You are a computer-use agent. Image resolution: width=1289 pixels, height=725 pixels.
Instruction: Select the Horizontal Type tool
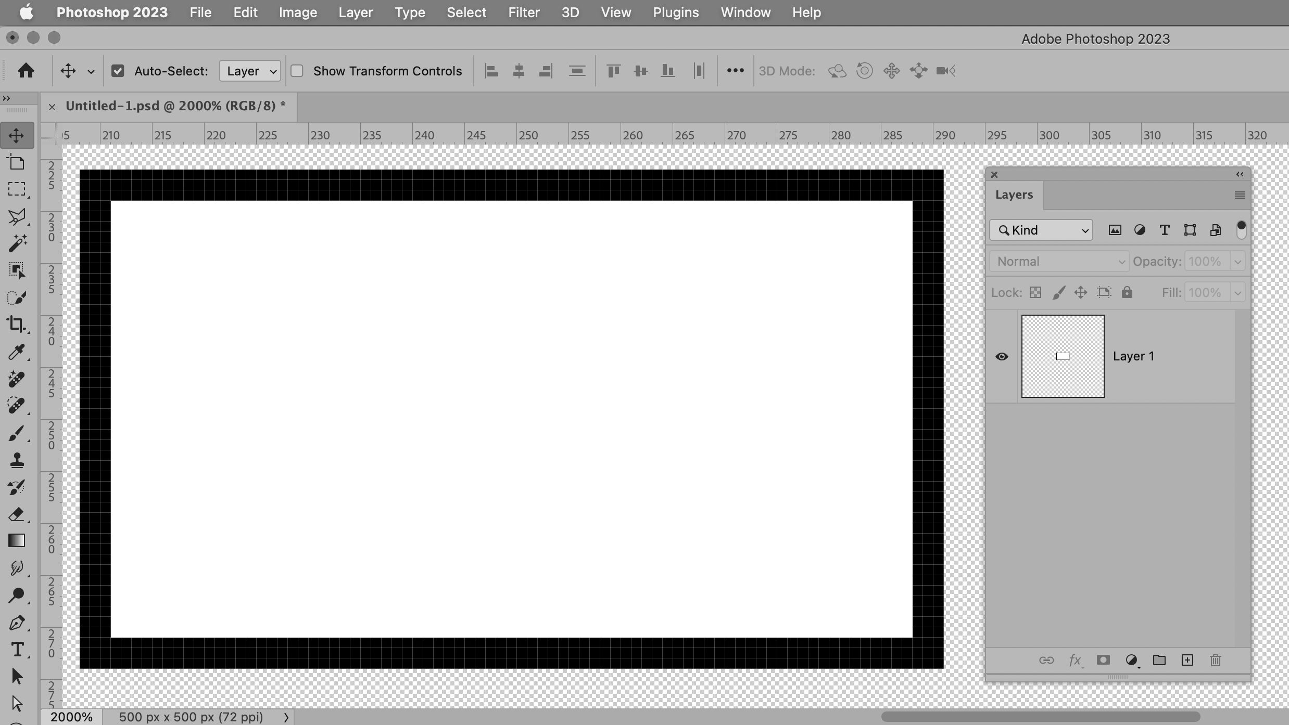click(x=17, y=649)
